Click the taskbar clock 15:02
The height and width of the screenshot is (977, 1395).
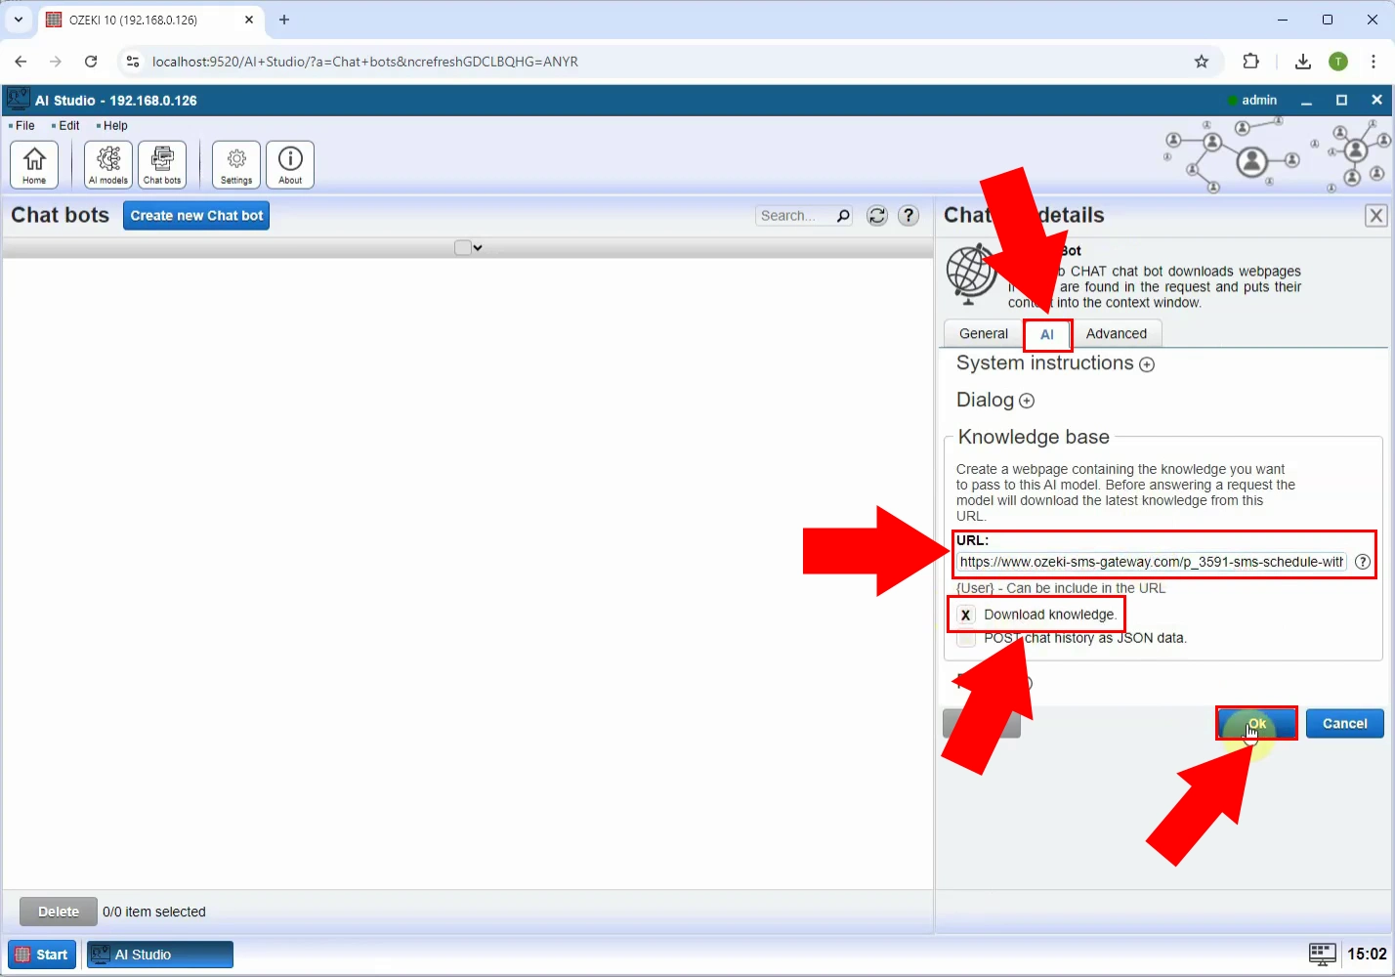tap(1367, 955)
